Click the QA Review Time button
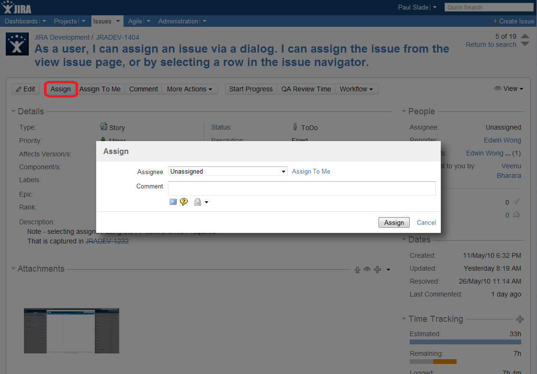This screenshot has height=374, width=537. pyautogui.click(x=306, y=89)
